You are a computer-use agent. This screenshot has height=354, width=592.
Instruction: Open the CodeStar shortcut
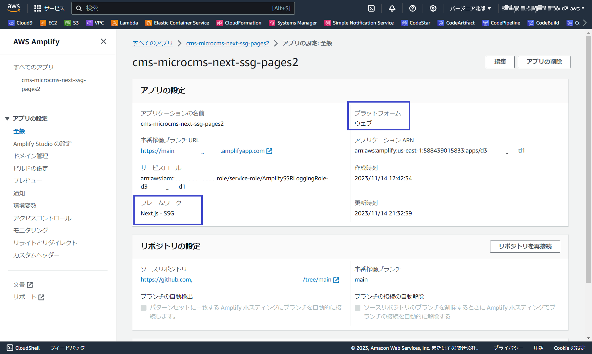(416, 23)
